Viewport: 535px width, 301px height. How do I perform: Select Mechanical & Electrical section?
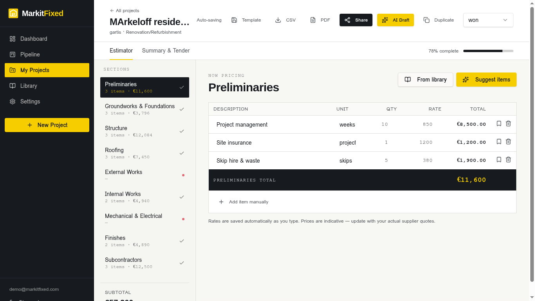[145, 219]
